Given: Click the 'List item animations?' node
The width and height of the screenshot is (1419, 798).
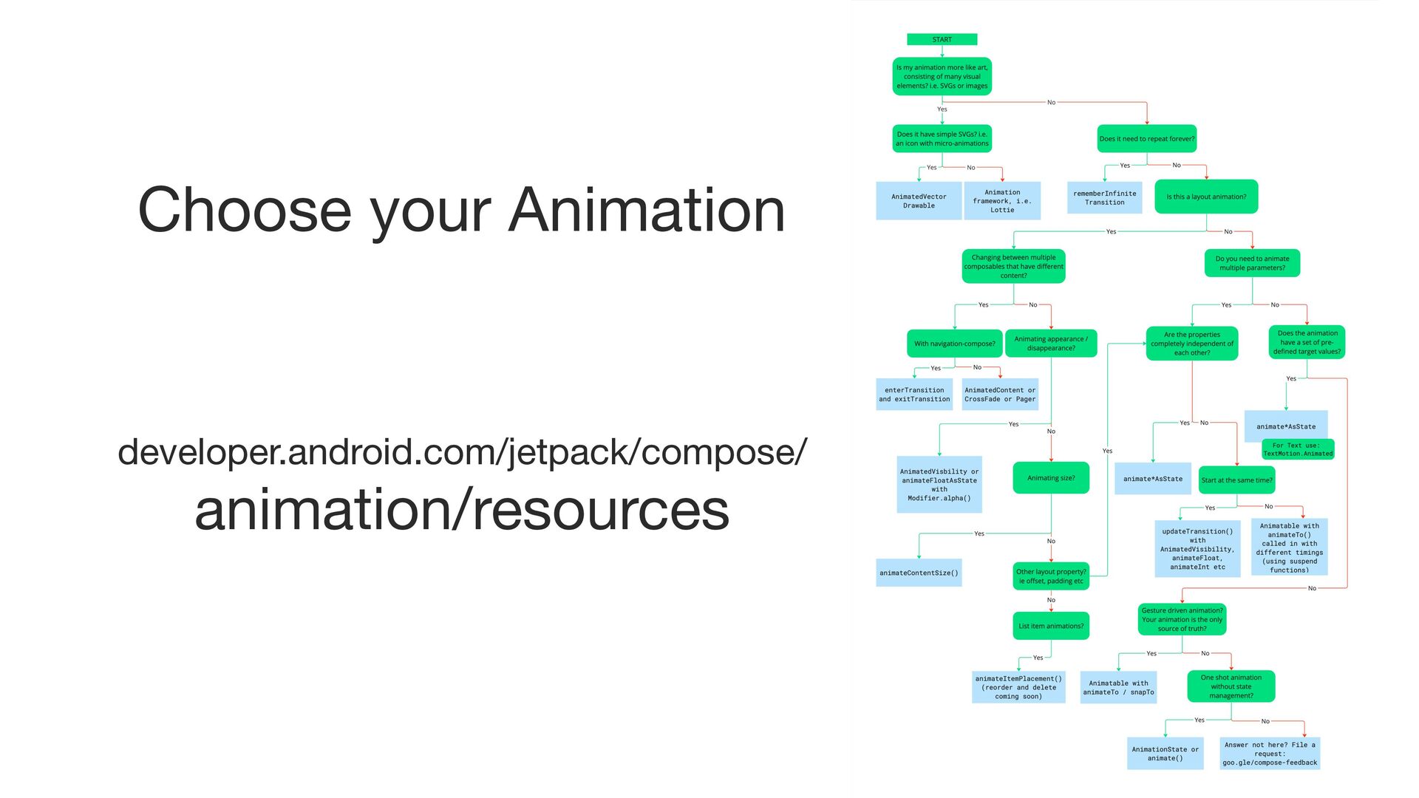Looking at the screenshot, I should pos(1051,626).
